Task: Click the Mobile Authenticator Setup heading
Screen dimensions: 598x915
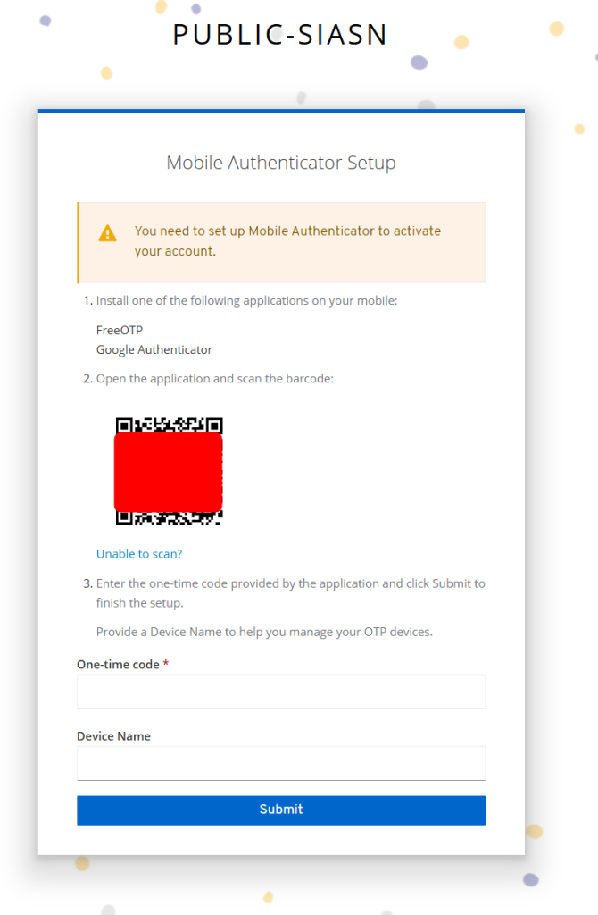Action: (281, 163)
